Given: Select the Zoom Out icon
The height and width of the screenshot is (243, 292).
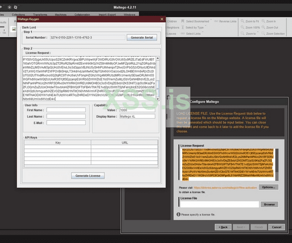Looking at the screenshot, I should (x=263, y=28).
